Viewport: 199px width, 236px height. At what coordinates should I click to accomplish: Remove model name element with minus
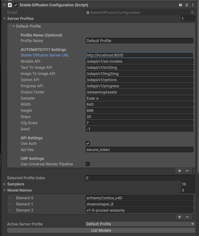coord(187,217)
